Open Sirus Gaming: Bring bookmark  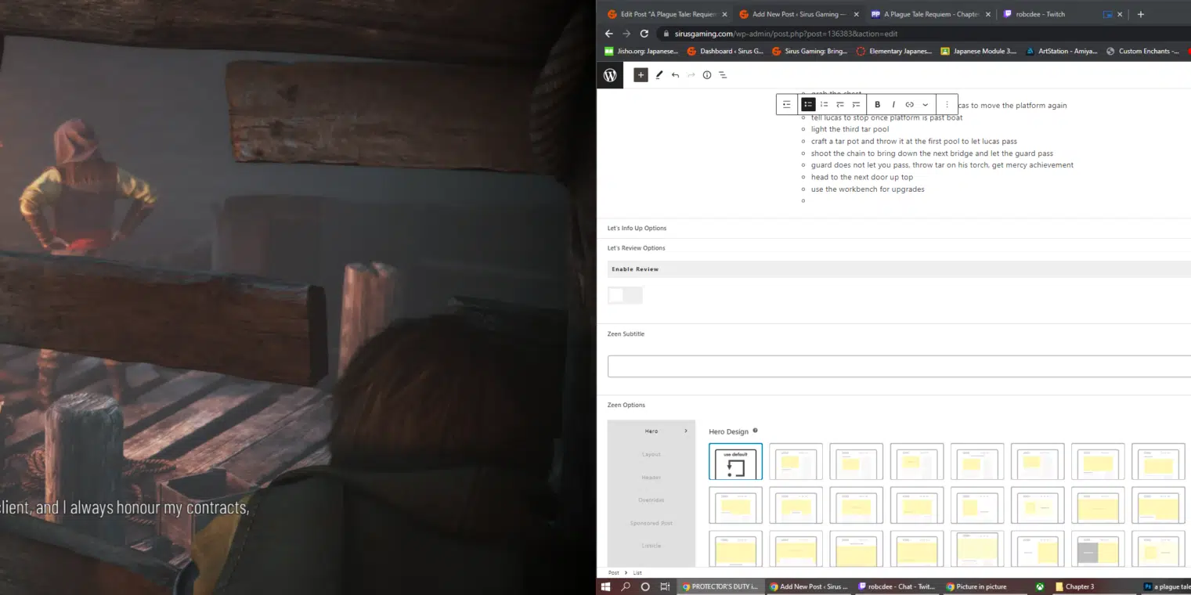click(x=810, y=52)
